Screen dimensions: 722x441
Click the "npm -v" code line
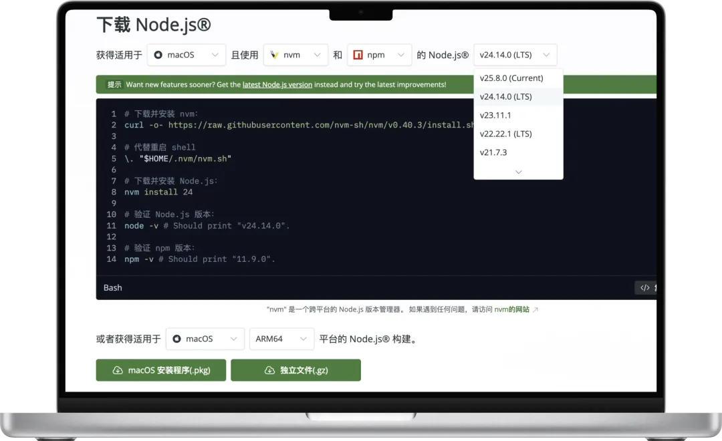point(199,259)
